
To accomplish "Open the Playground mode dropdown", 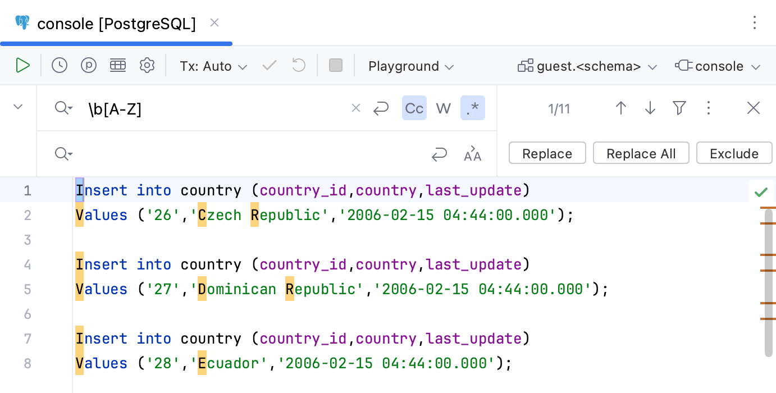I will [x=411, y=66].
